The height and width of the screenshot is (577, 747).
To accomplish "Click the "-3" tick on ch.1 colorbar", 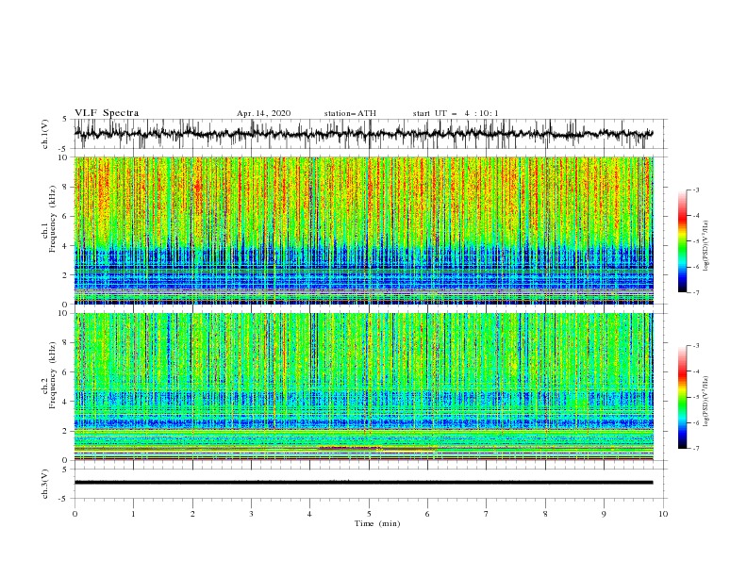I will pos(696,190).
